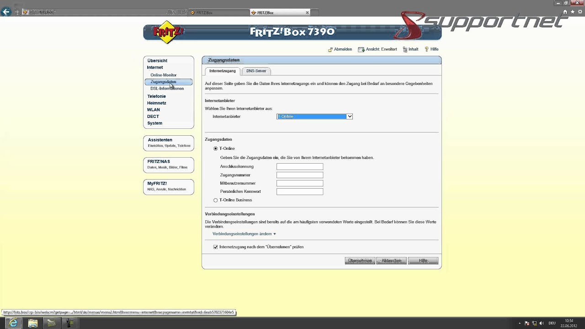
Task: Click the Anschlusskennung input field
Action: coord(300,167)
